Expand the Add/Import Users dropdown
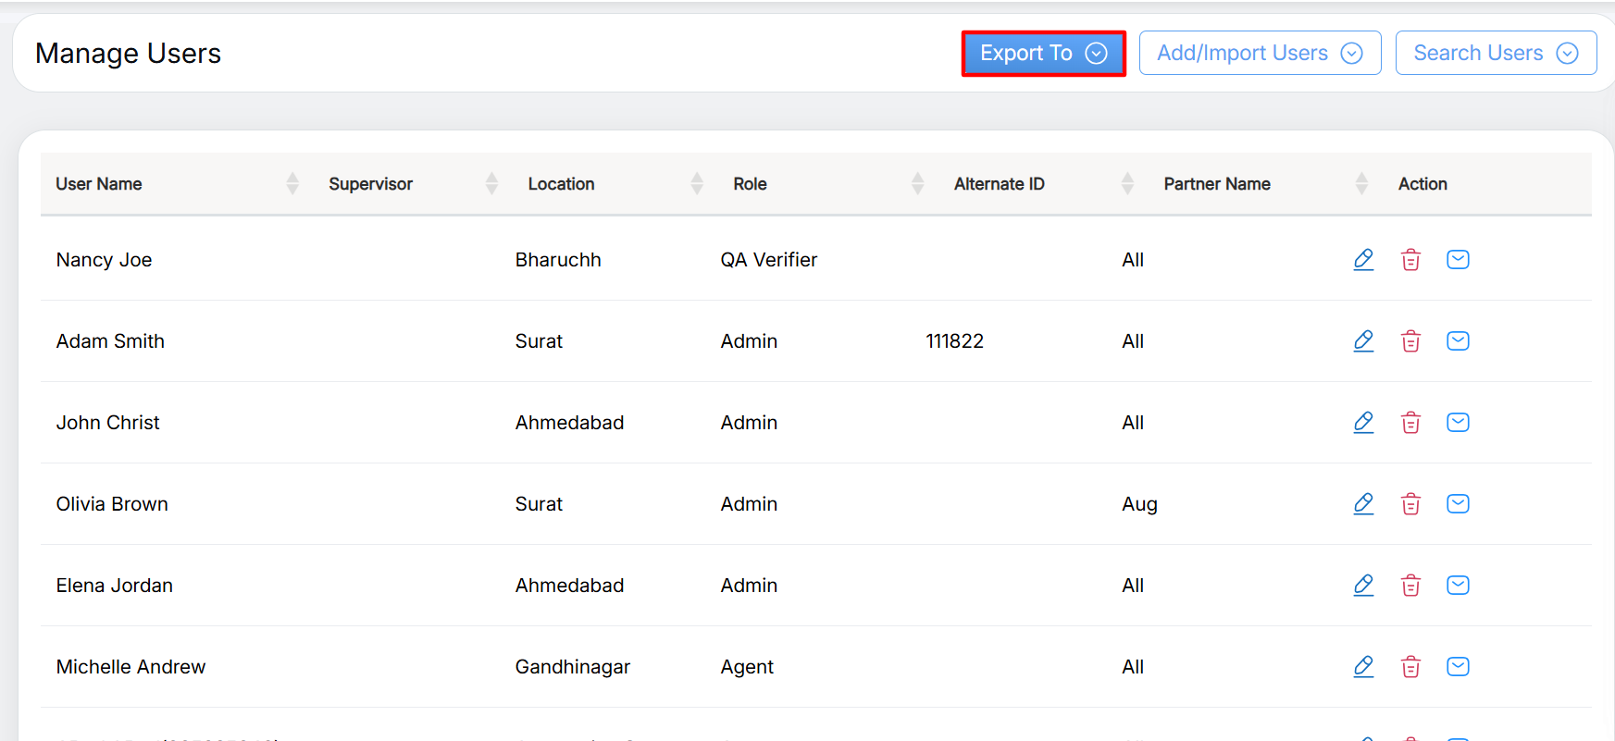 tap(1259, 54)
